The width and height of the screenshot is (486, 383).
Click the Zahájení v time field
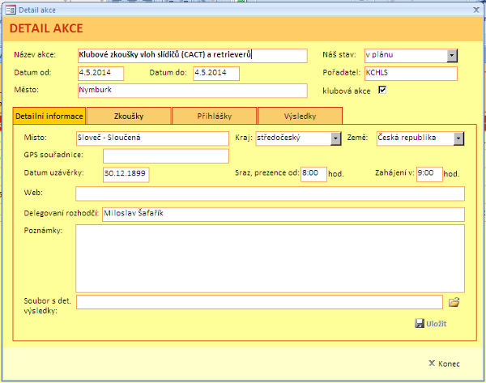(x=429, y=174)
